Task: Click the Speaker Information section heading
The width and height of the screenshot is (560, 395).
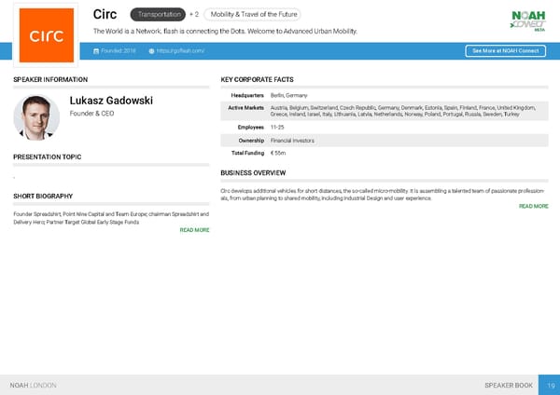Action: point(50,80)
